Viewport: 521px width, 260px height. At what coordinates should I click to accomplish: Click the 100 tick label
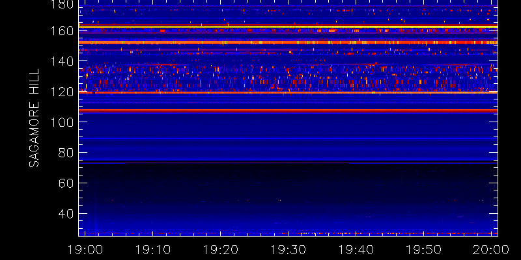pyautogui.click(x=63, y=122)
